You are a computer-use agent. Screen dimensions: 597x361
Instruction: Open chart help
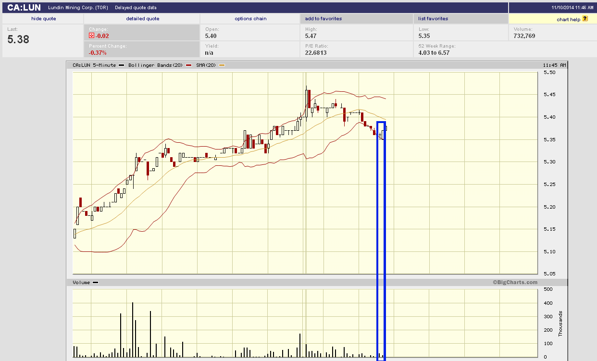[x=569, y=19]
